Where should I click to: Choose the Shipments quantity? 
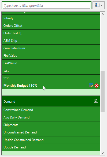51,125
